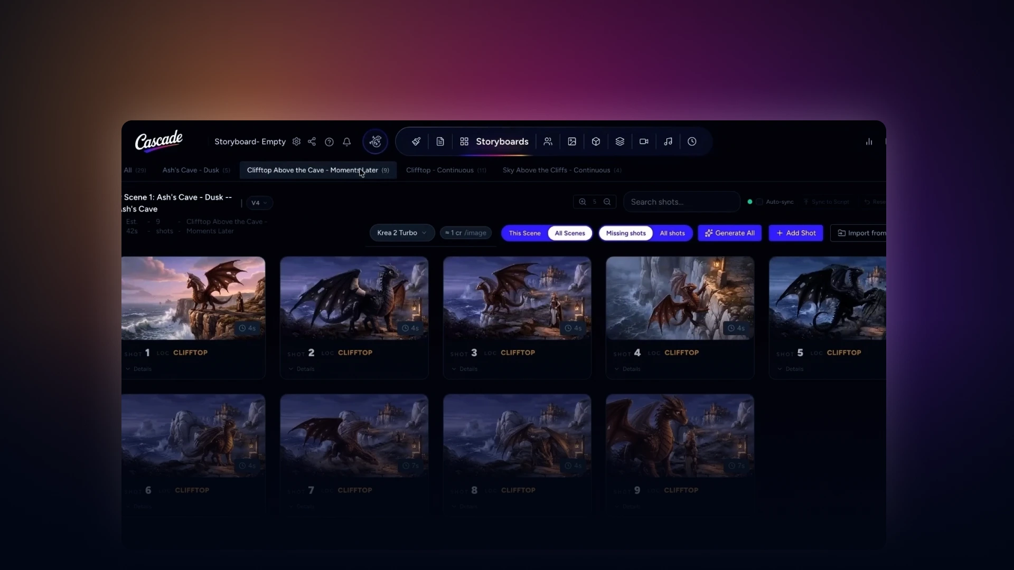Viewport: 1014px width, 570px height.
Task: Open the history clock icon in navigation
Action: 692,141
